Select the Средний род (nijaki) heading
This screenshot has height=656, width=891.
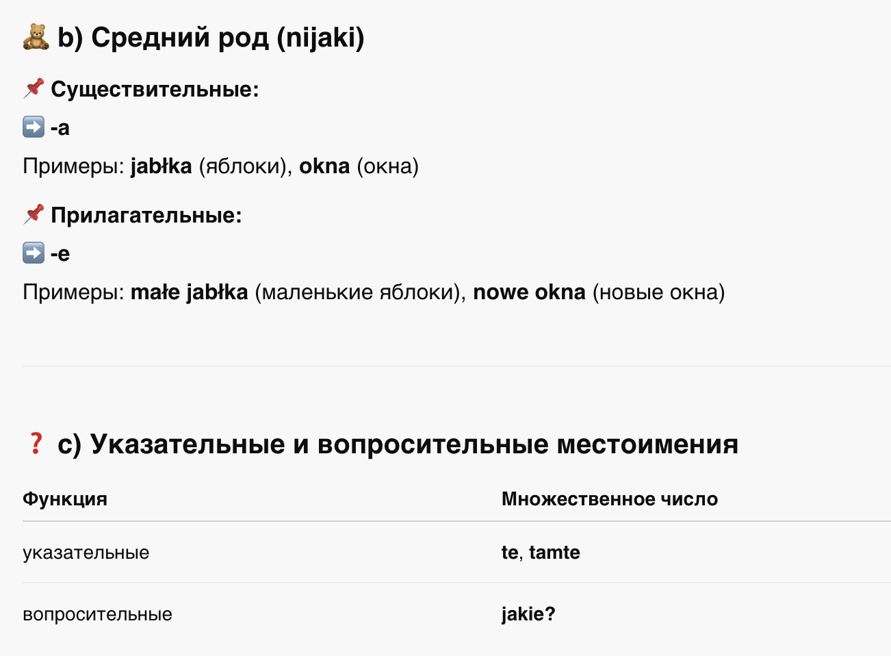point(211,37)
